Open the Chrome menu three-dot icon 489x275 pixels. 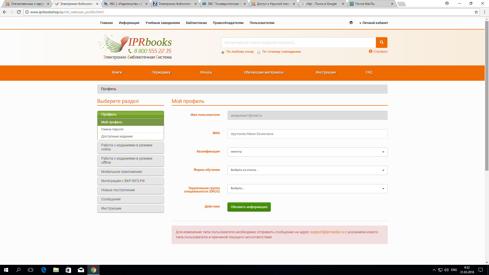[484, 12]
